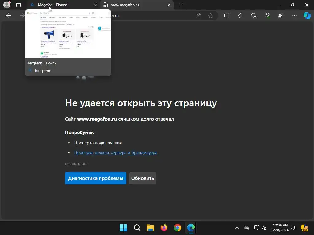Open Windows taskbar search
314x235 pixels.
tap(137, 228)
